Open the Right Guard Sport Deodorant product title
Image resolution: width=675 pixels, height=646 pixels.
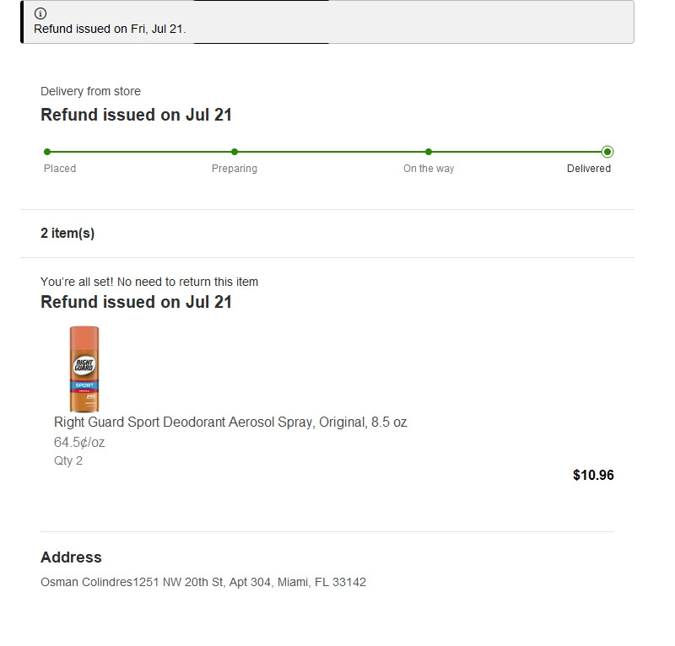(230, 422)
